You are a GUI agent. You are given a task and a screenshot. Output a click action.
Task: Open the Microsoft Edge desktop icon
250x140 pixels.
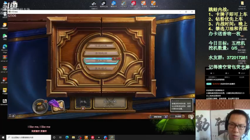click(x=4, y=49)
